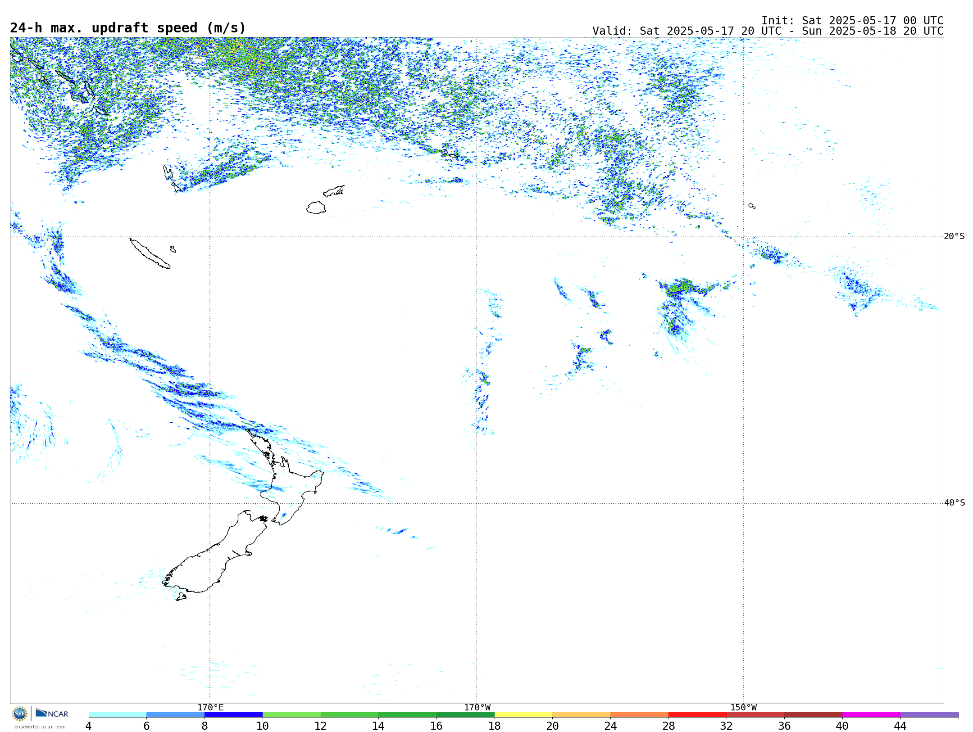Click colorbar tick label 20
The image size is (973, 732).
pos(553,726)
